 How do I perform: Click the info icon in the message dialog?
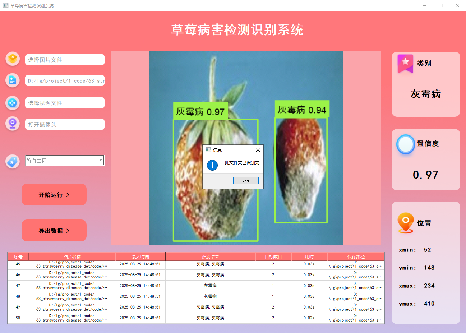pos(212,165)
